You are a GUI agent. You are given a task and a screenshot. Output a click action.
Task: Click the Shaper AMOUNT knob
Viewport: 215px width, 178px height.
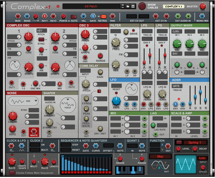[50, 109]
